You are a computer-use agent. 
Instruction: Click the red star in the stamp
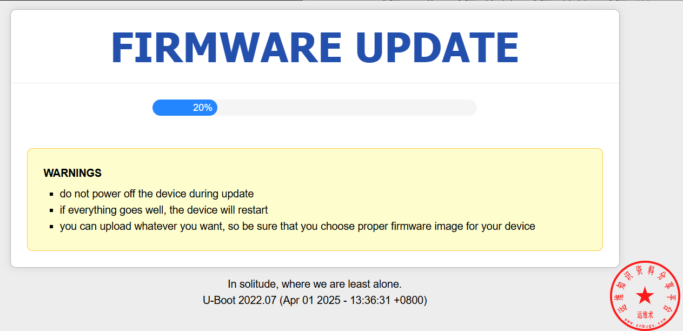click(645, 295)
